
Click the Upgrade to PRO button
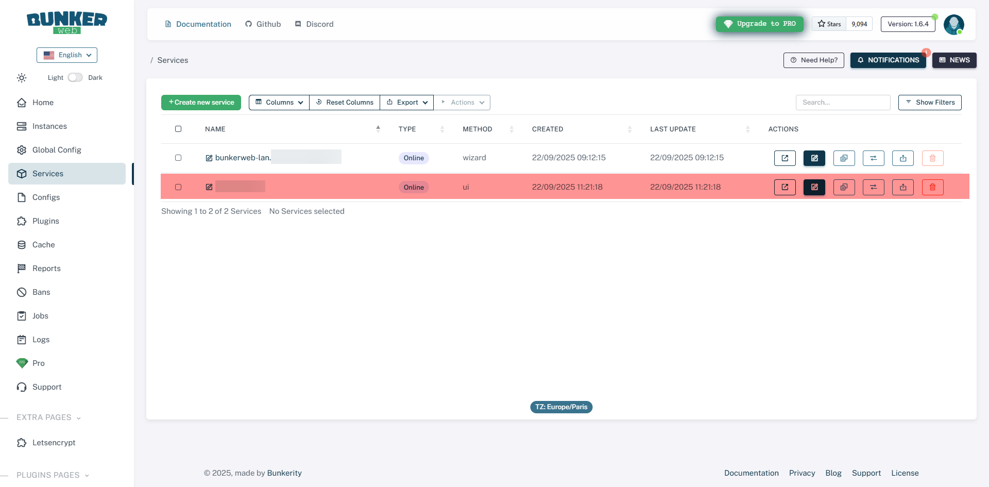[x=759, y=24]
